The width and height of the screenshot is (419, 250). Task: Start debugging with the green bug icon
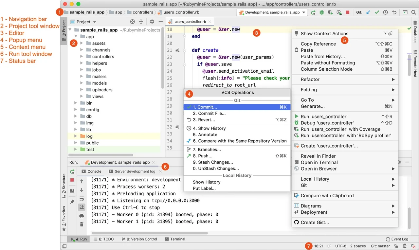click(x=322, y=12)
